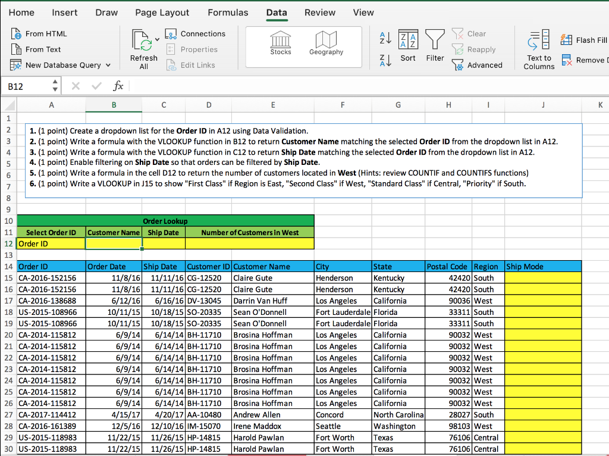Sort descending Z to A
The width and height of the screenshot is (609, 456).
tap(385, 60)
